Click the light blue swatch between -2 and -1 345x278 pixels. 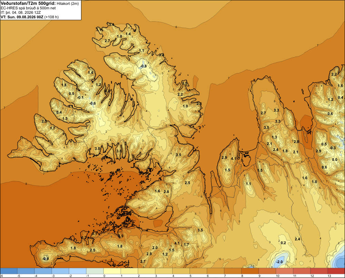coord(78,271)
